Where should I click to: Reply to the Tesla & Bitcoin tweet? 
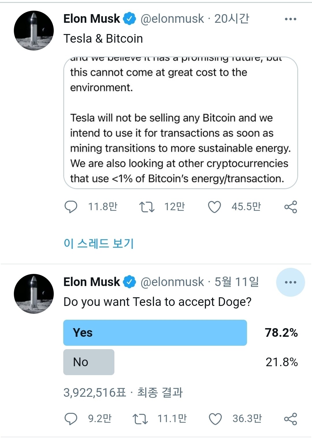pyautogui.click(x=71, y=207)
